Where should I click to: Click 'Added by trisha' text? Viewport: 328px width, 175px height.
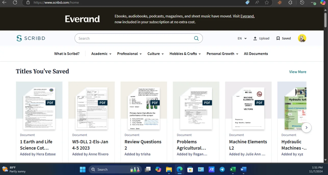(137, 154)
